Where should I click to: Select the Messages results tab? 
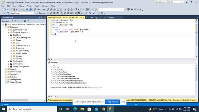click(x=53, y=63)
